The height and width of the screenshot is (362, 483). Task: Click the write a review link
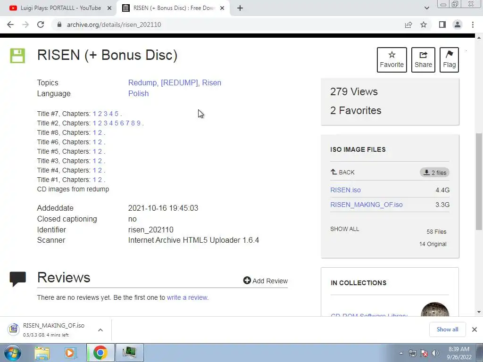(187, 298)
